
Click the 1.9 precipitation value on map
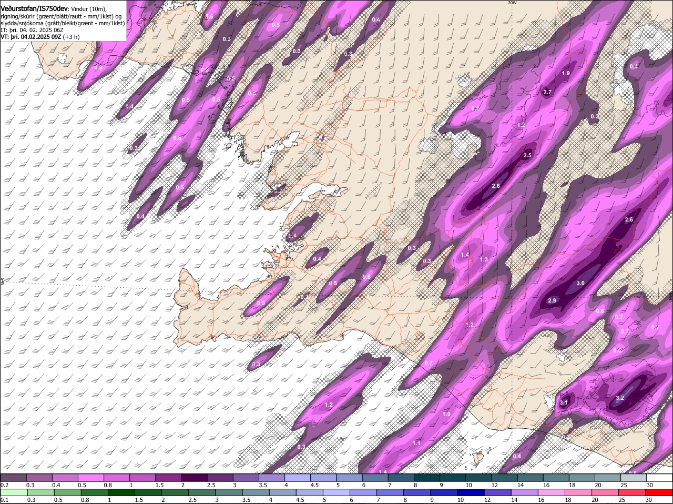tap(566, 73)
